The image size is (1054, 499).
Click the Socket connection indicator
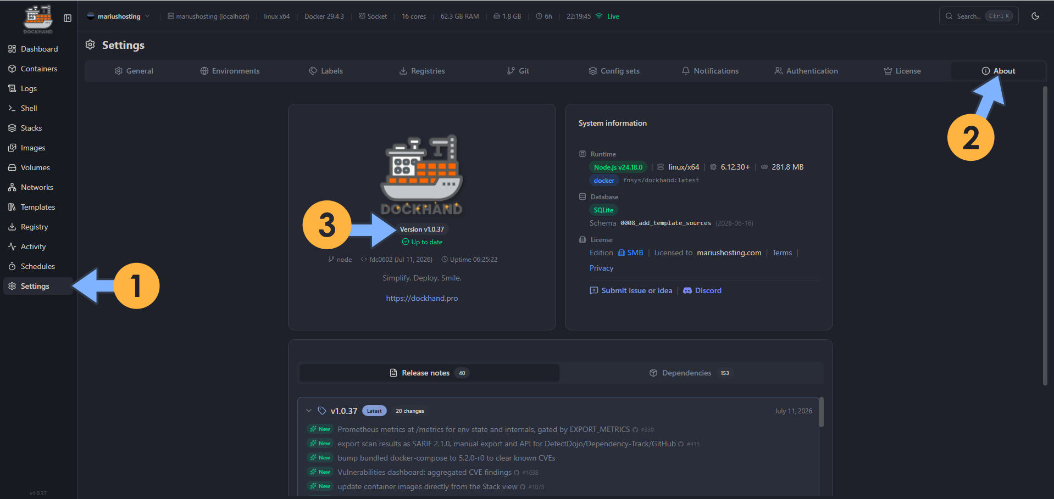373,16
